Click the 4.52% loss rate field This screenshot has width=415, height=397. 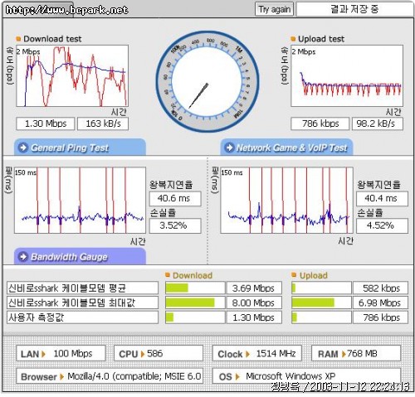[382, 225]
